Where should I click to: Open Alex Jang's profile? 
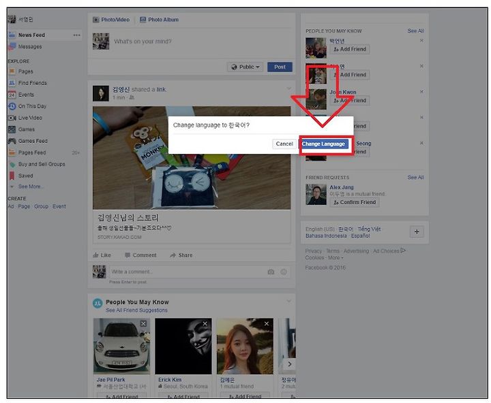[x=342, y=187]
